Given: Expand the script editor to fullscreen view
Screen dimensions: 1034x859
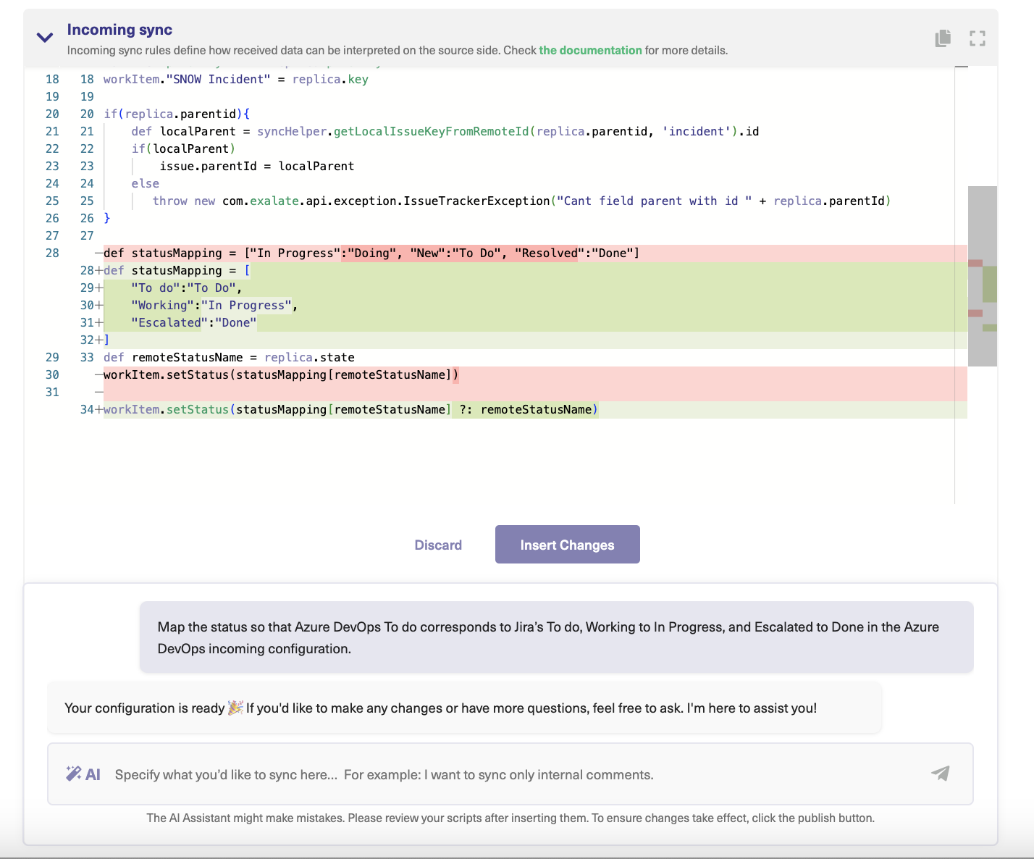Looking at the screenshot, I should 977,38.
